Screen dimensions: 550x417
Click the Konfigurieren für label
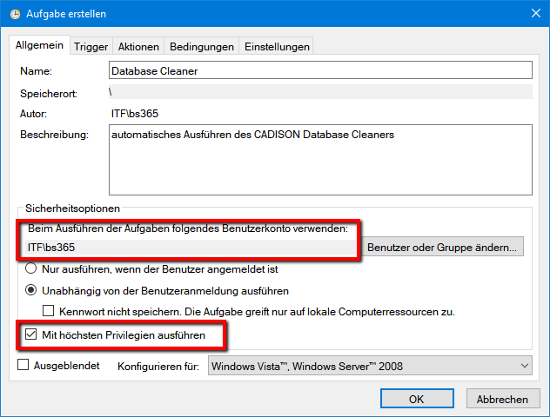pyautogui.click(x=158, y=367)
